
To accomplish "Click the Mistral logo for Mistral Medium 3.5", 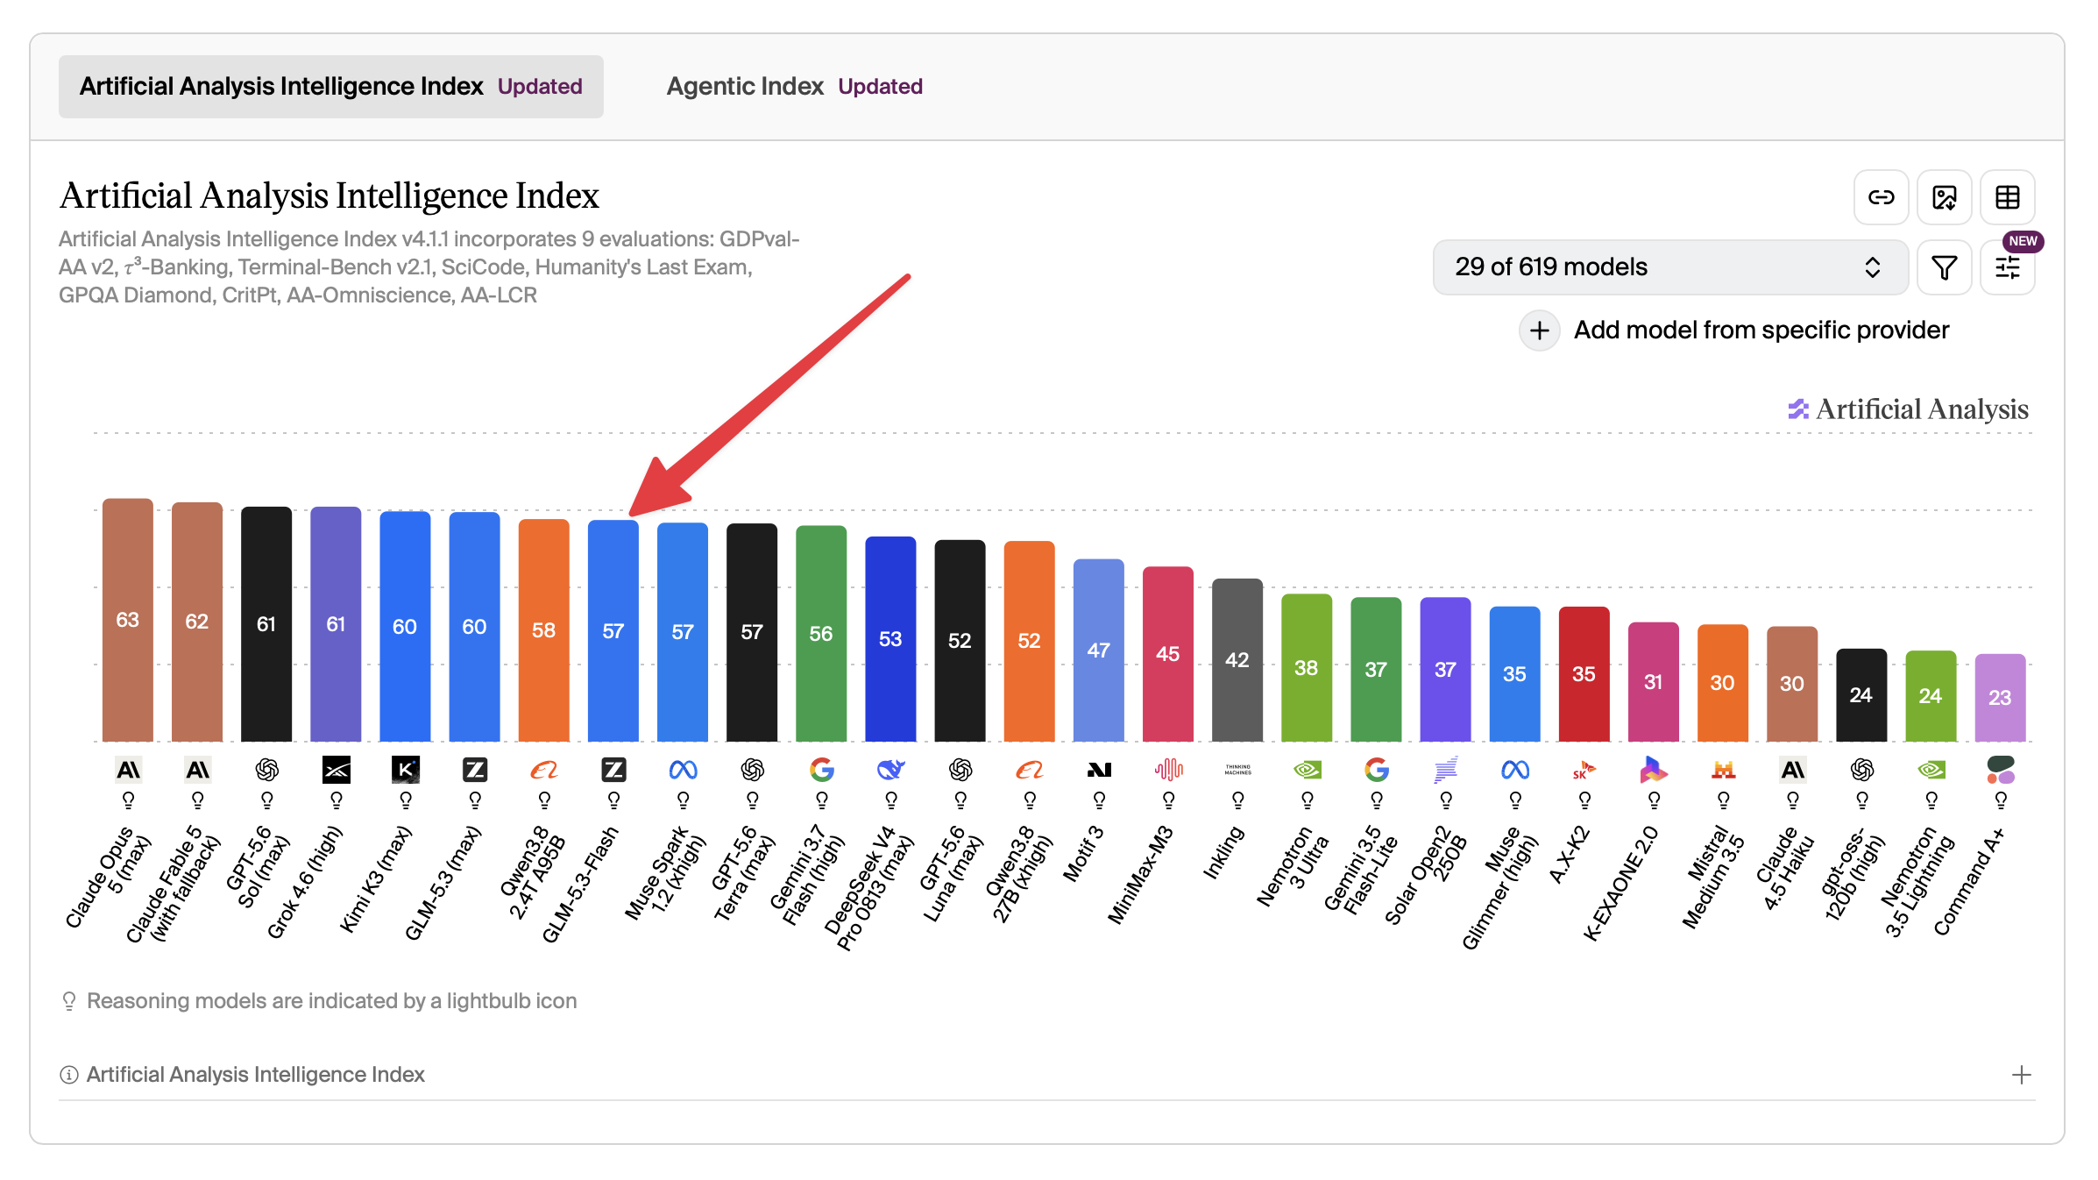I will coord(1723,770).
